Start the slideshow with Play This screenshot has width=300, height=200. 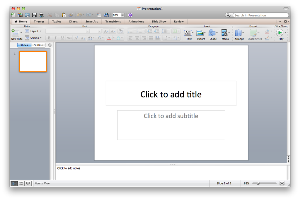pyautogui.click(x=280, y=33)
